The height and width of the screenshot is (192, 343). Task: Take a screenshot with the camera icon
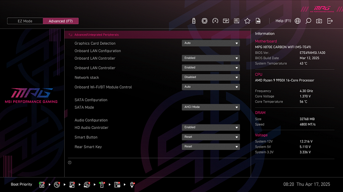coord(319,21)
